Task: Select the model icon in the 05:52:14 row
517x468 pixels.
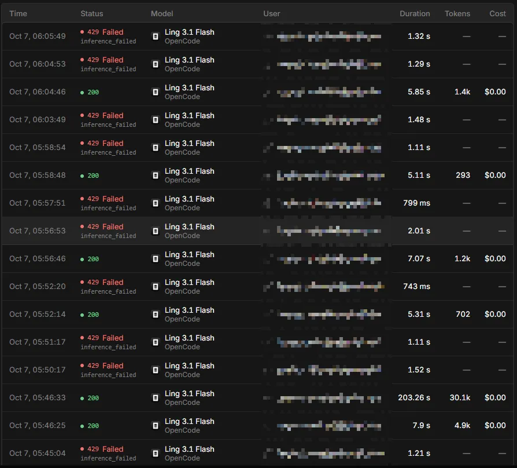Action: click(156, 314)
